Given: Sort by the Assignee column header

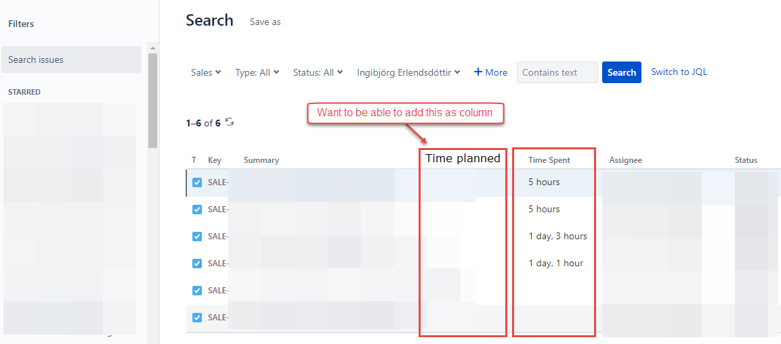Looking at the screenshot, I should 625,160.
